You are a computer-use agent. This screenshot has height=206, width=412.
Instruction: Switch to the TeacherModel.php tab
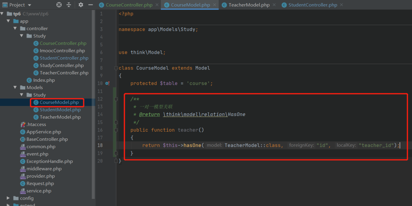[249, 5]
